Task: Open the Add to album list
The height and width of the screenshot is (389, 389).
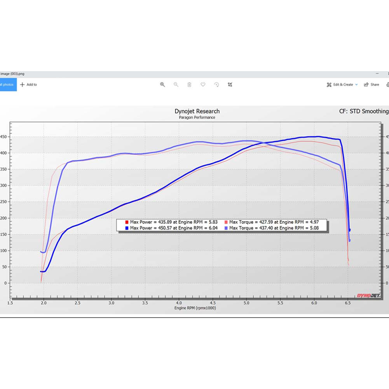Action: (x=28, y=84)
